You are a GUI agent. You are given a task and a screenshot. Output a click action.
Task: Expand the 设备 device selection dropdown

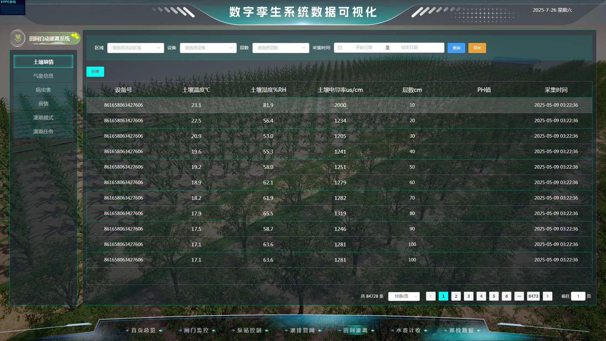coord(208,48)
